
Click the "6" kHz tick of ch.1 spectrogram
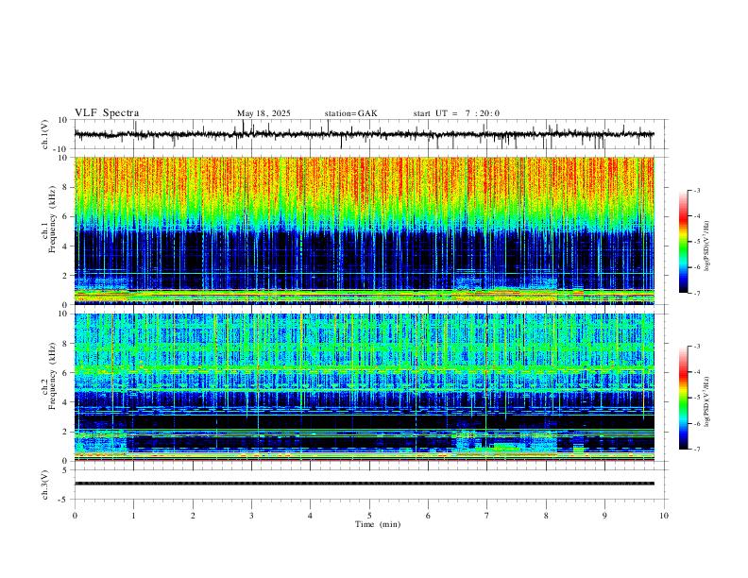click(65, 216)
